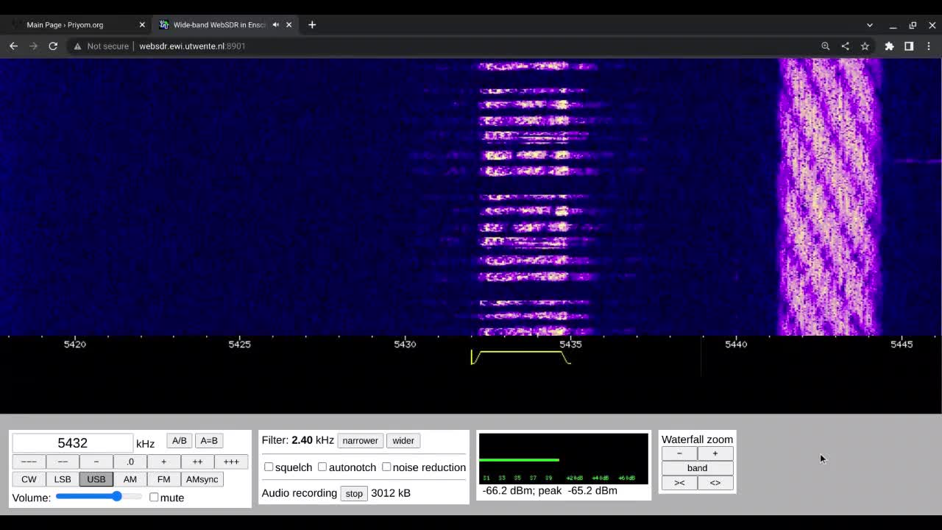
Task: Bookmark this page with star icon
Action: [x=865, y=46]
